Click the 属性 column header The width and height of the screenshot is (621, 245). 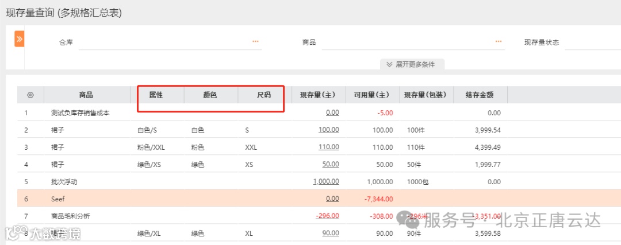[156, 95]
